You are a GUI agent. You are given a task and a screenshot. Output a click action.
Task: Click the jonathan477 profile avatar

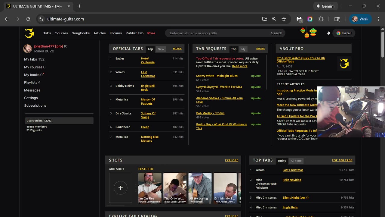28,49
